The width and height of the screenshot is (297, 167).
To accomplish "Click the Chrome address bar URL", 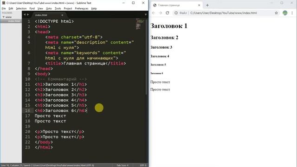I will 224,13.
